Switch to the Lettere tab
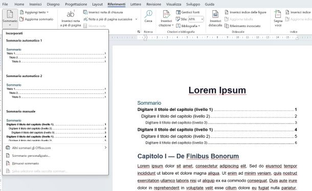This screenshot has width=312, height=191. pos(136,4)
